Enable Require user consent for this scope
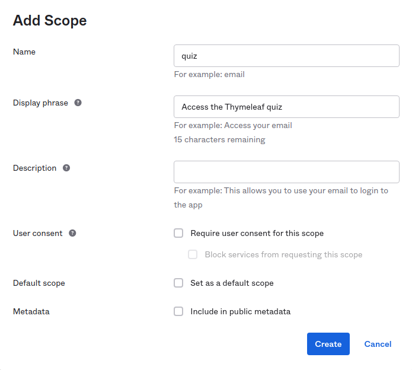This screenshot has height=370, width=412. click(x=178, y=233)
